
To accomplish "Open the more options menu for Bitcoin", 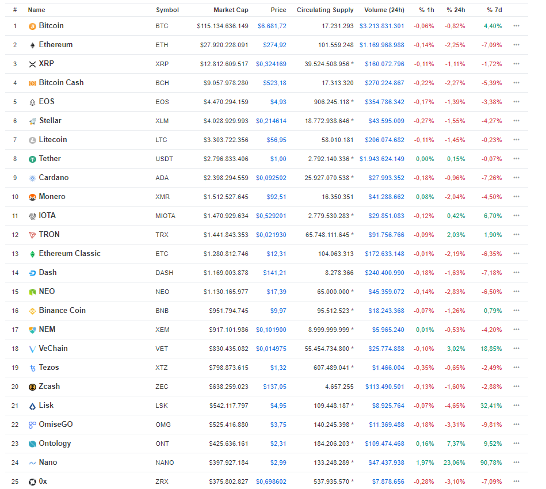I will (517, 26).
